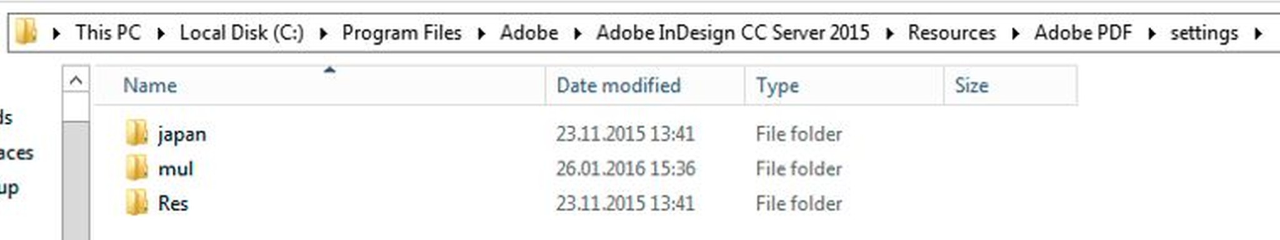Screen dimensions: 1280x240
Task: Open the arrow after Adobe breadcrumb
Action: 577,33
